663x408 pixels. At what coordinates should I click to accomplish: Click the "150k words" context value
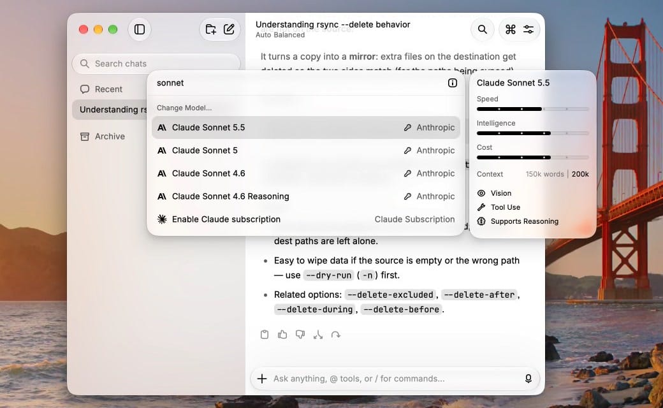pos(544,174)
